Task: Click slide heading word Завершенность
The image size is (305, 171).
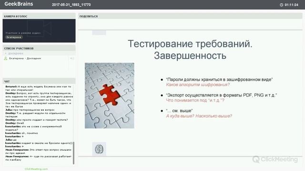Action: point(190,56)
